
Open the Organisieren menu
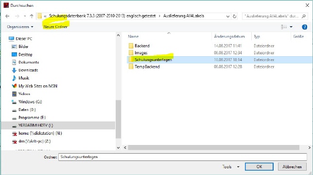(20, 27)
